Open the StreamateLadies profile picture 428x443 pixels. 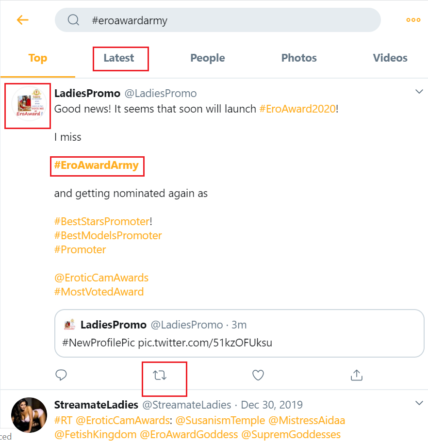(28, 415)
